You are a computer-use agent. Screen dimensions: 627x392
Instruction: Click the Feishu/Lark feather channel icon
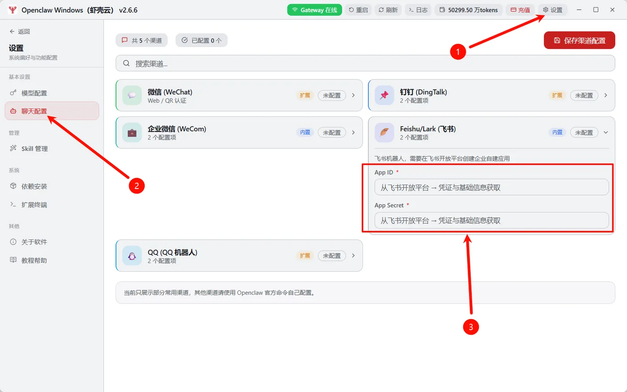pos(384,133)
